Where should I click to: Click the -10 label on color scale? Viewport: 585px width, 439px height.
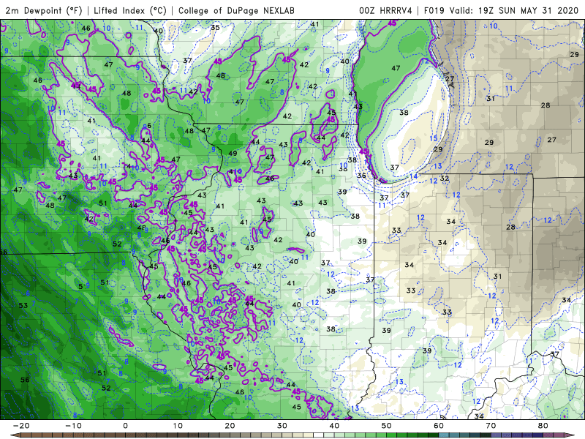click(x=73, y=426)
